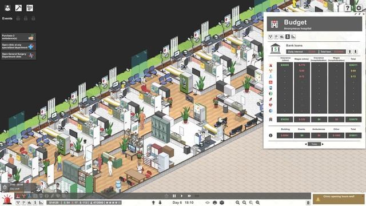Open the departments management icon in top-left
The width and height of the screenshot is (366, 206).
(30, 8)
